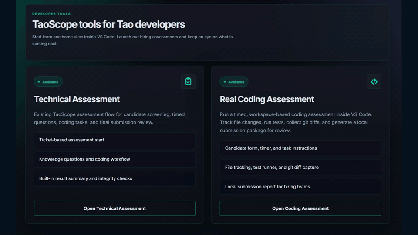The height and width of the screenshot is (235, 418).
Task: Launch the Open Coding Assessment button
Action: point(300,208)
